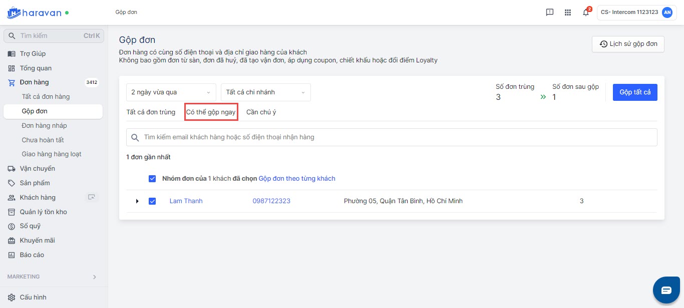Screen dimensions: 684x308
Task: Click the Sản phẩm tag icon
Action: point(12,183)
